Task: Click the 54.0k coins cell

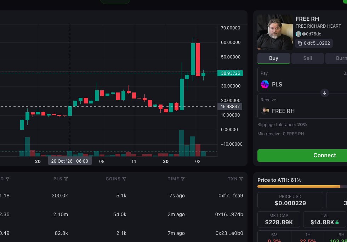Action: click(x=120, y=215)
